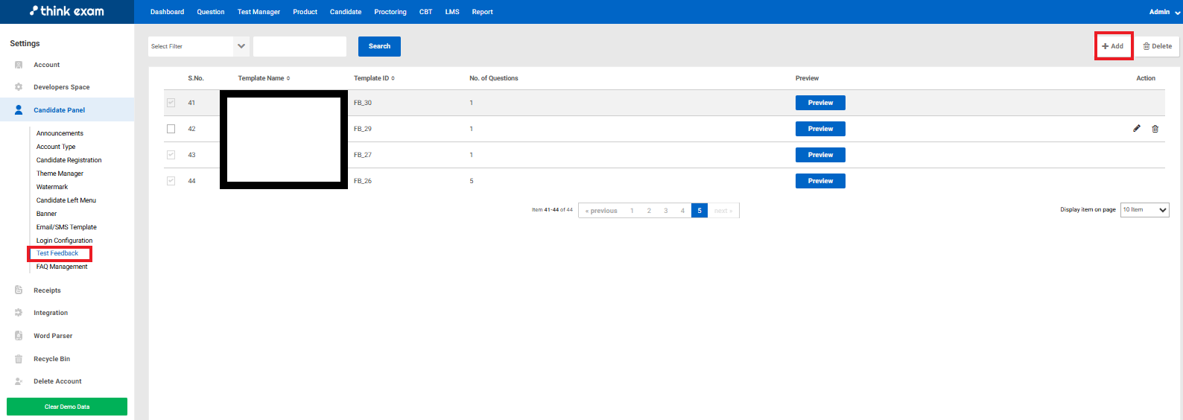Sort by Template Name column

pos(264,78)
